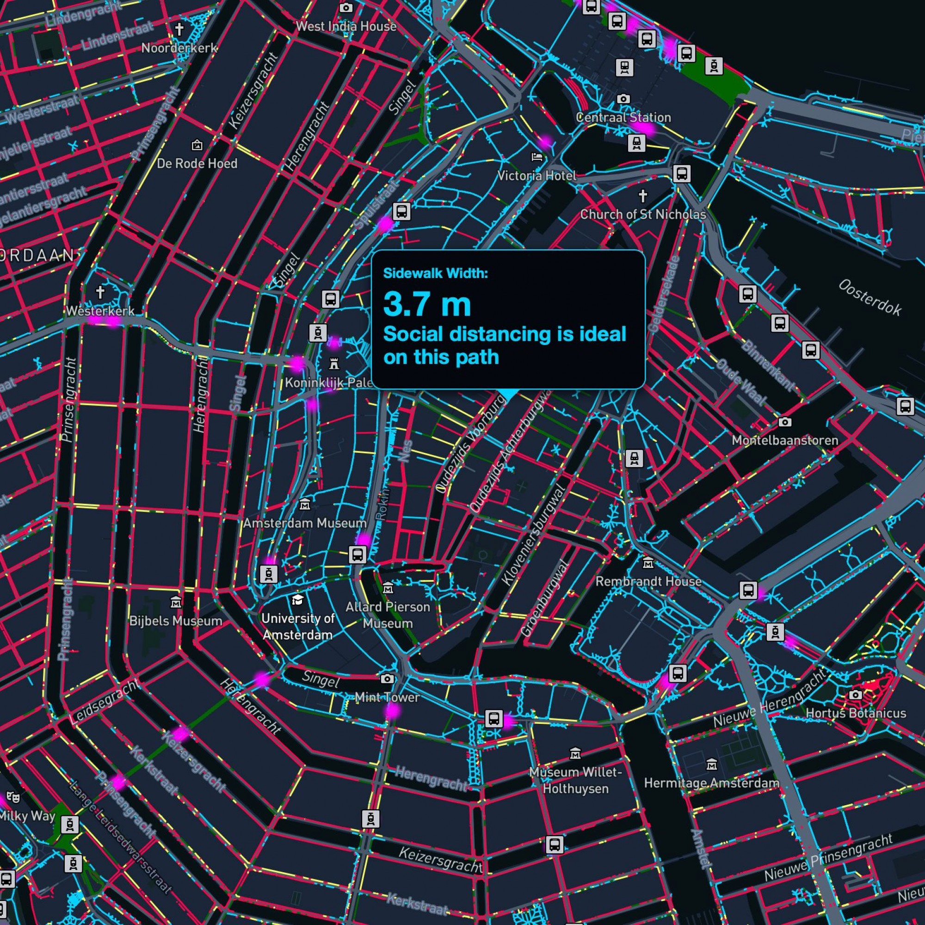
Task: Click the cross icon above Westerkerk
Action: coord(100,291)
